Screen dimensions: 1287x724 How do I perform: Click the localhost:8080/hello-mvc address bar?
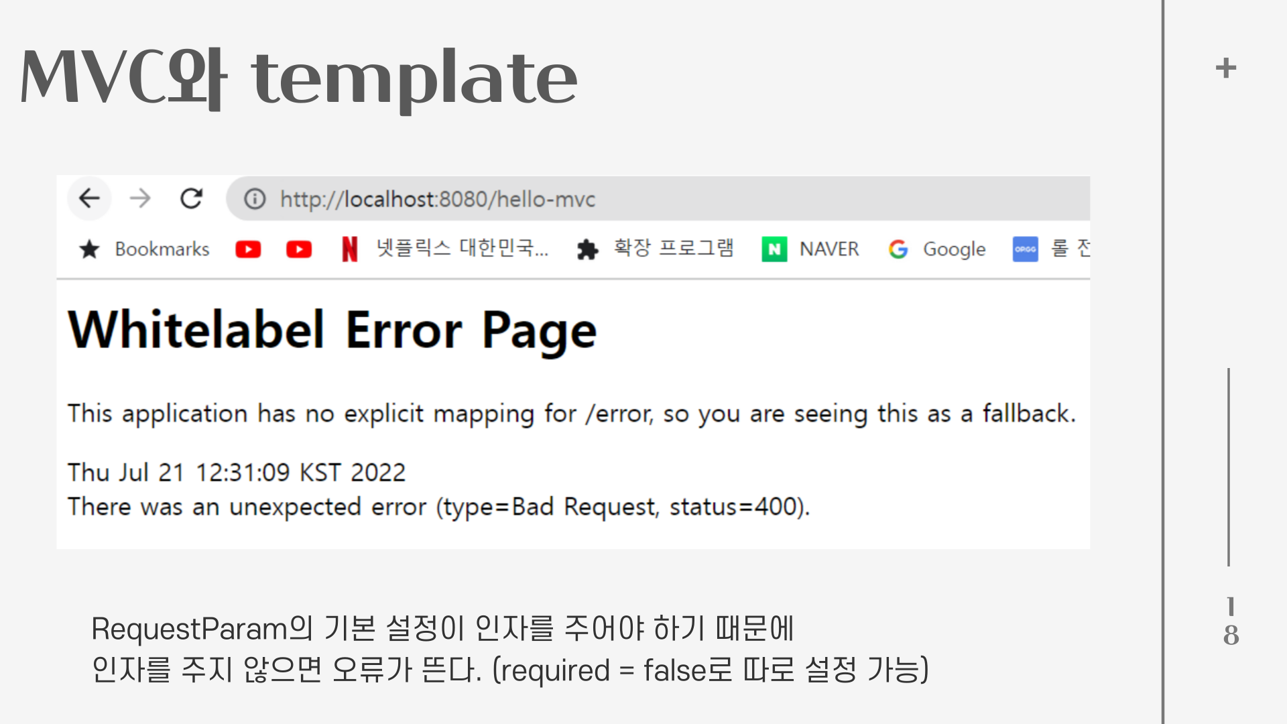(x=437, y=199)
